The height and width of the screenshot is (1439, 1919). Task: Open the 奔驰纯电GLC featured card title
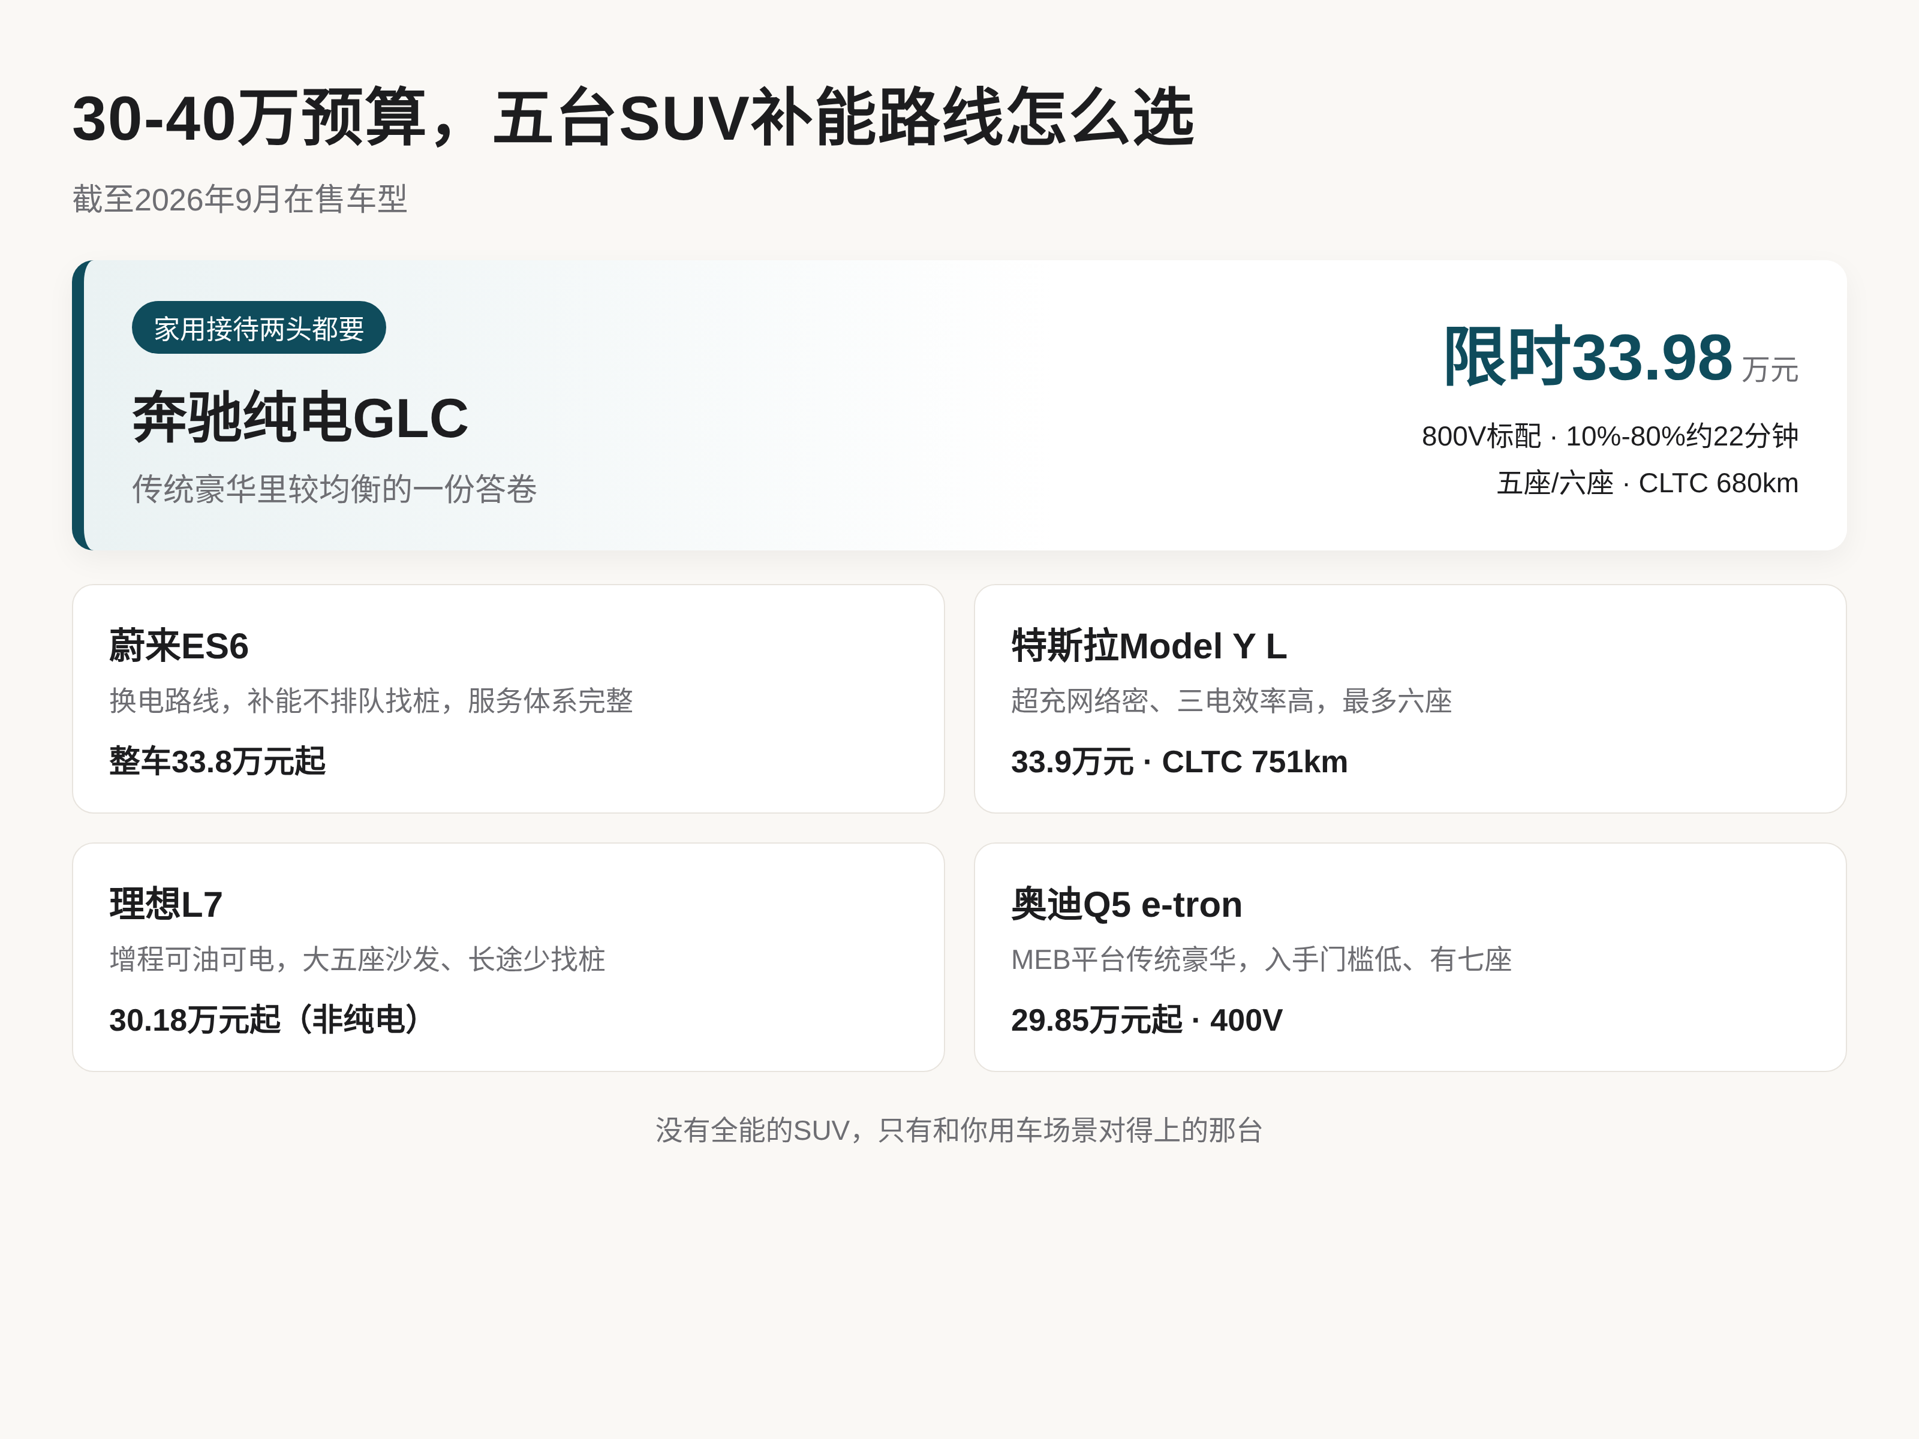[300, 418]
